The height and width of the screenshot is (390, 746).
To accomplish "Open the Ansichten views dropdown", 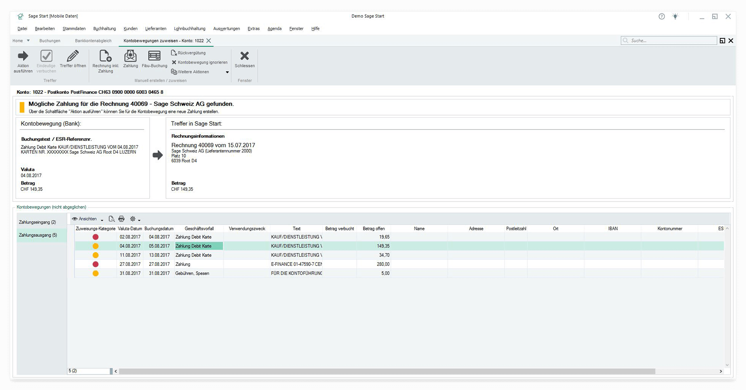I will coord(88,219).
